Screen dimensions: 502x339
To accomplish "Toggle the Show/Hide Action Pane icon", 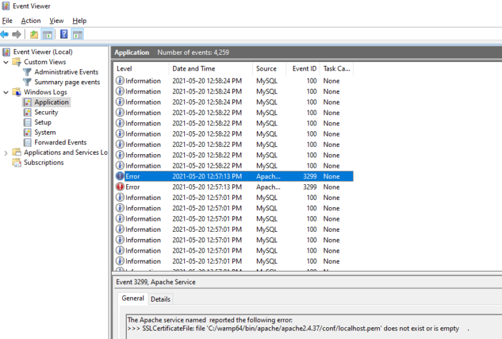I will 78,35.
